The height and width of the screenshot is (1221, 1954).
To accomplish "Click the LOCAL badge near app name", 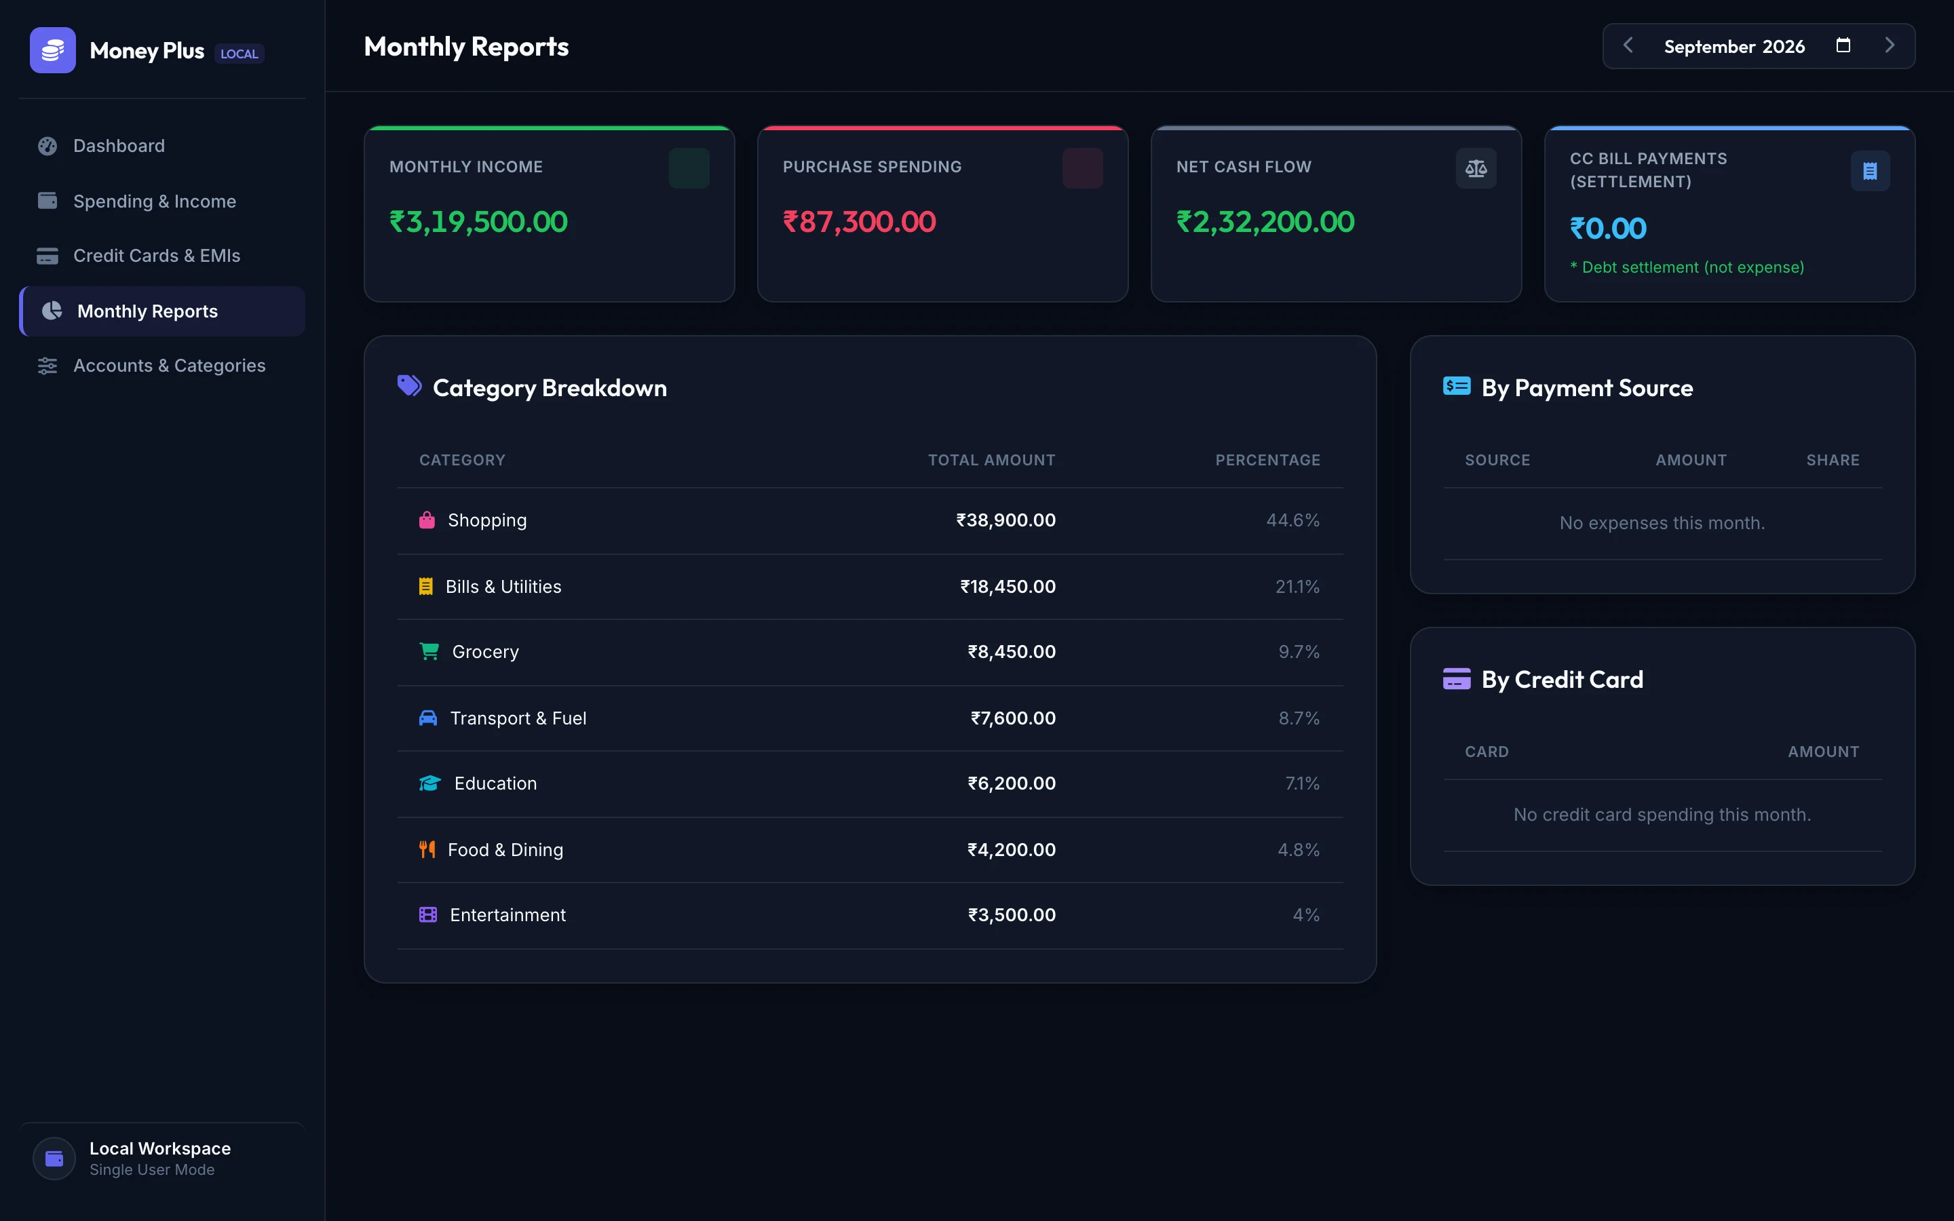I will [x=239, y=54].
